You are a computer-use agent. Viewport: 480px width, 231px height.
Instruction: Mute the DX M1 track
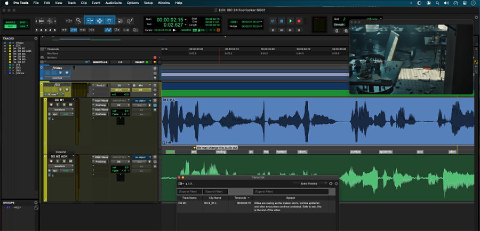click(x=70, y=105)
